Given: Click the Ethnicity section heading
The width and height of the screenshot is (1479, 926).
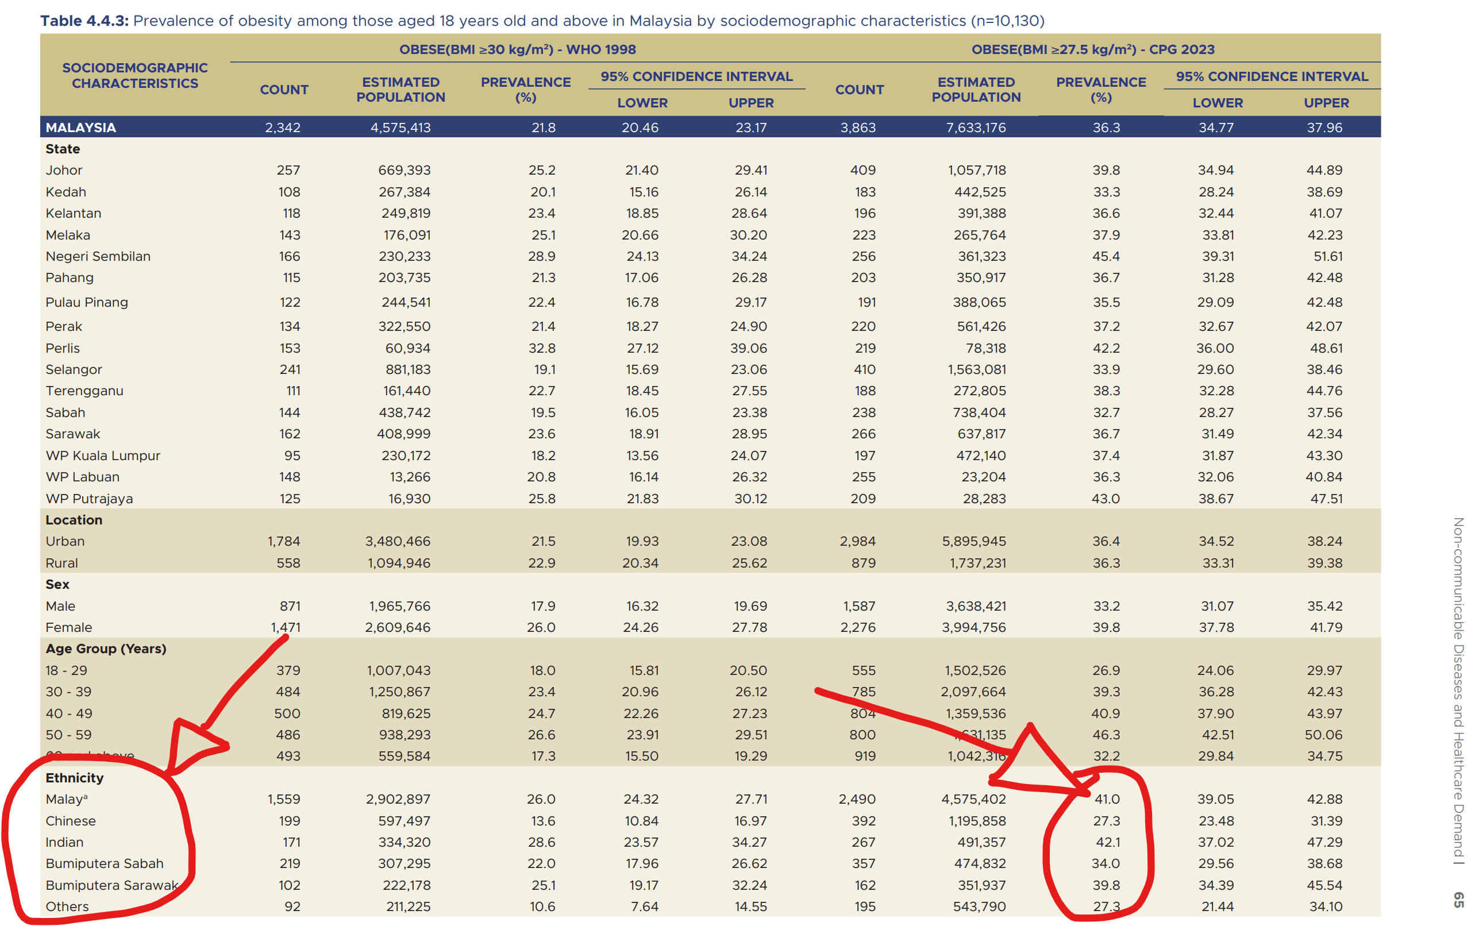Looking at the screenshot, I should pos(75,778).
